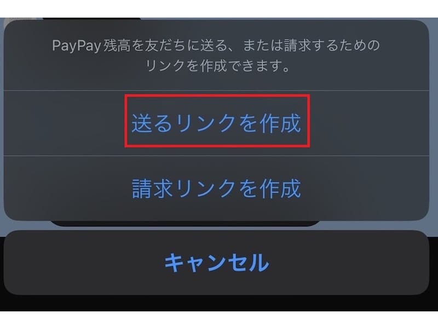Tap 送るリンクを作成 option
Screen dimensions: 438x329
point(216,123)
